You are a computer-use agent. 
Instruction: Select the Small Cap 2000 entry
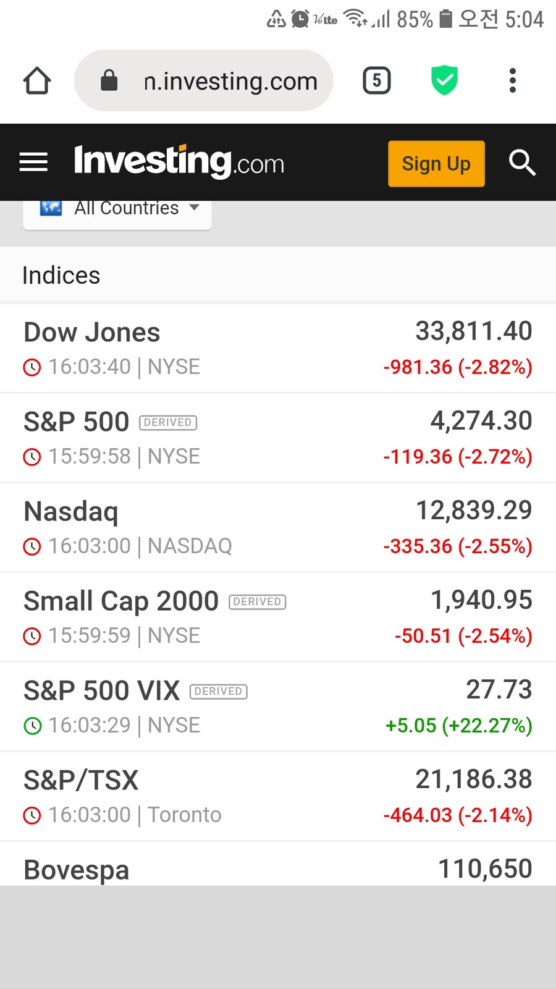pyautogui.click(x=278, y=618)
